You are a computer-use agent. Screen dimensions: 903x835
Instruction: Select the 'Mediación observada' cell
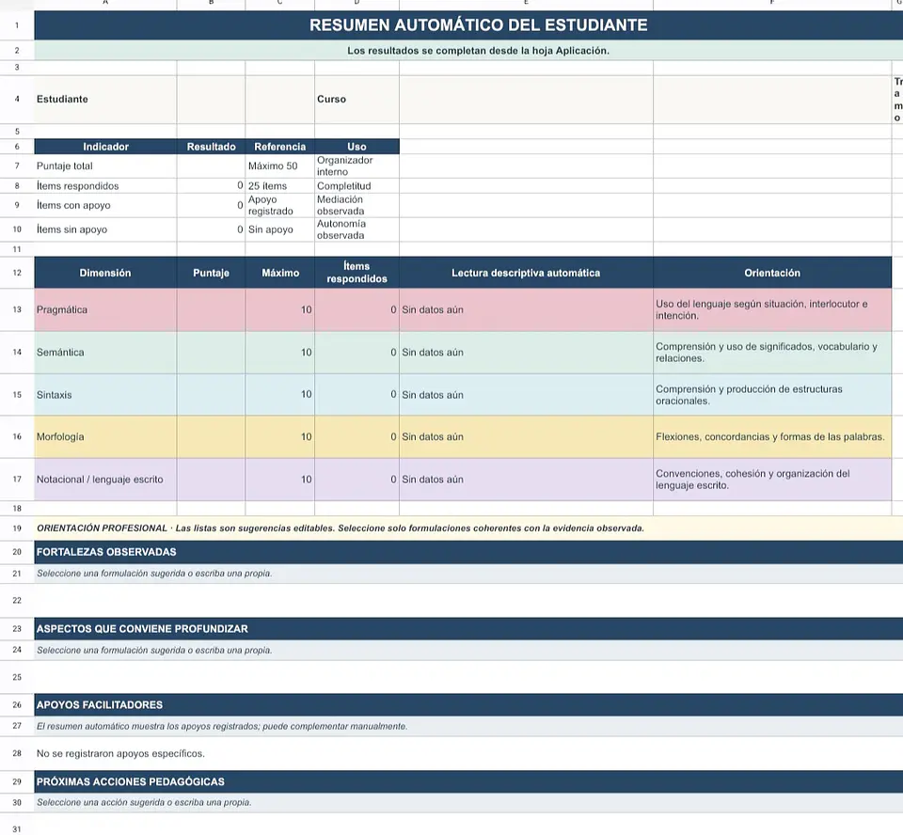[x=356, y=206]
